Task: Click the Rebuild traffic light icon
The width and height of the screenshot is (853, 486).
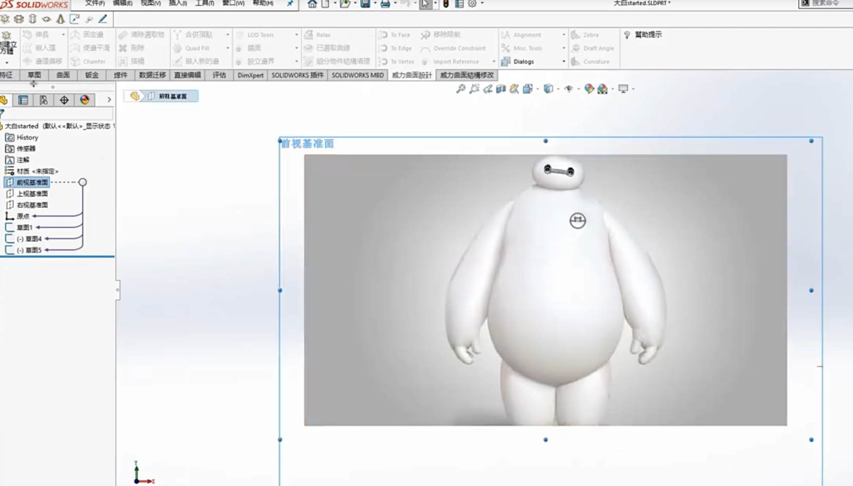Action: pyautogui.click(x=446, y=4)
